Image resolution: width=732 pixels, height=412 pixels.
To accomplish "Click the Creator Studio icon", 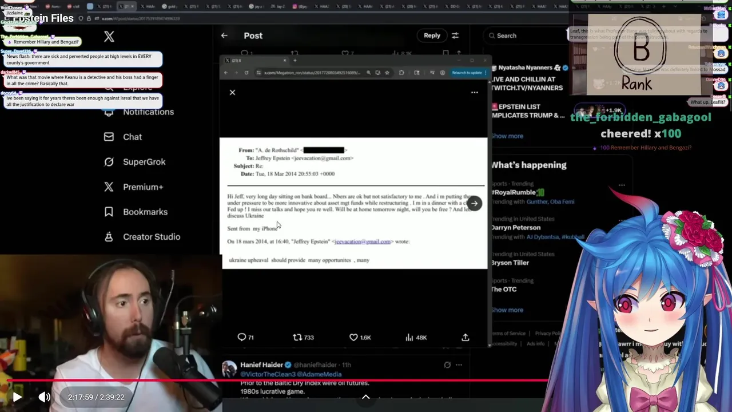I will 109,237.
